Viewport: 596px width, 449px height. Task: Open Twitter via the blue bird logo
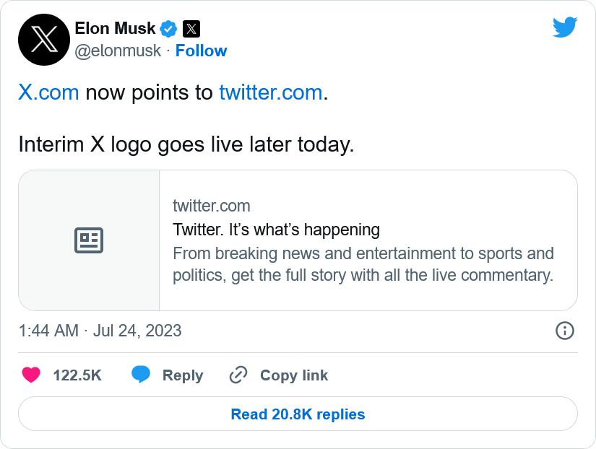565,27
